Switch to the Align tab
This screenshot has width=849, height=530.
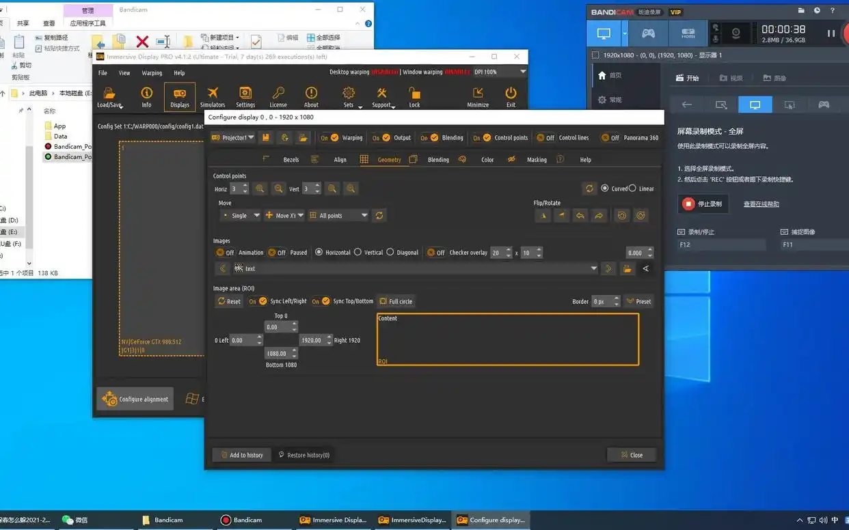340,159
